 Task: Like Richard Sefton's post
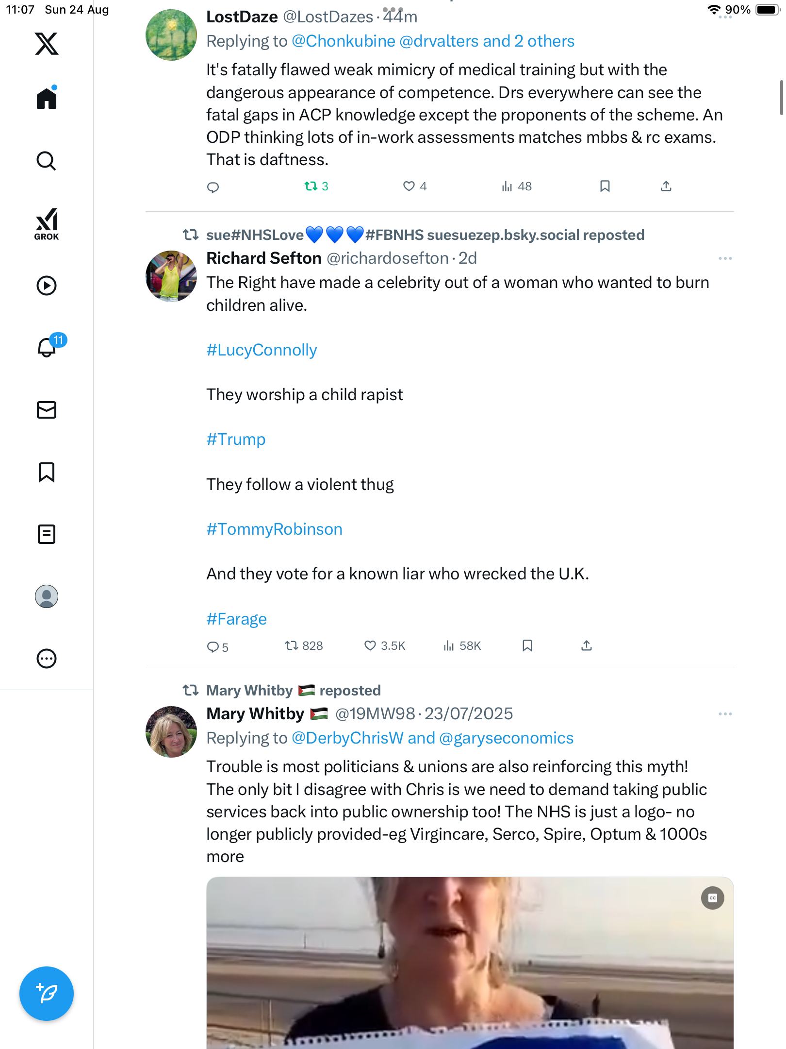click(370, 646)
